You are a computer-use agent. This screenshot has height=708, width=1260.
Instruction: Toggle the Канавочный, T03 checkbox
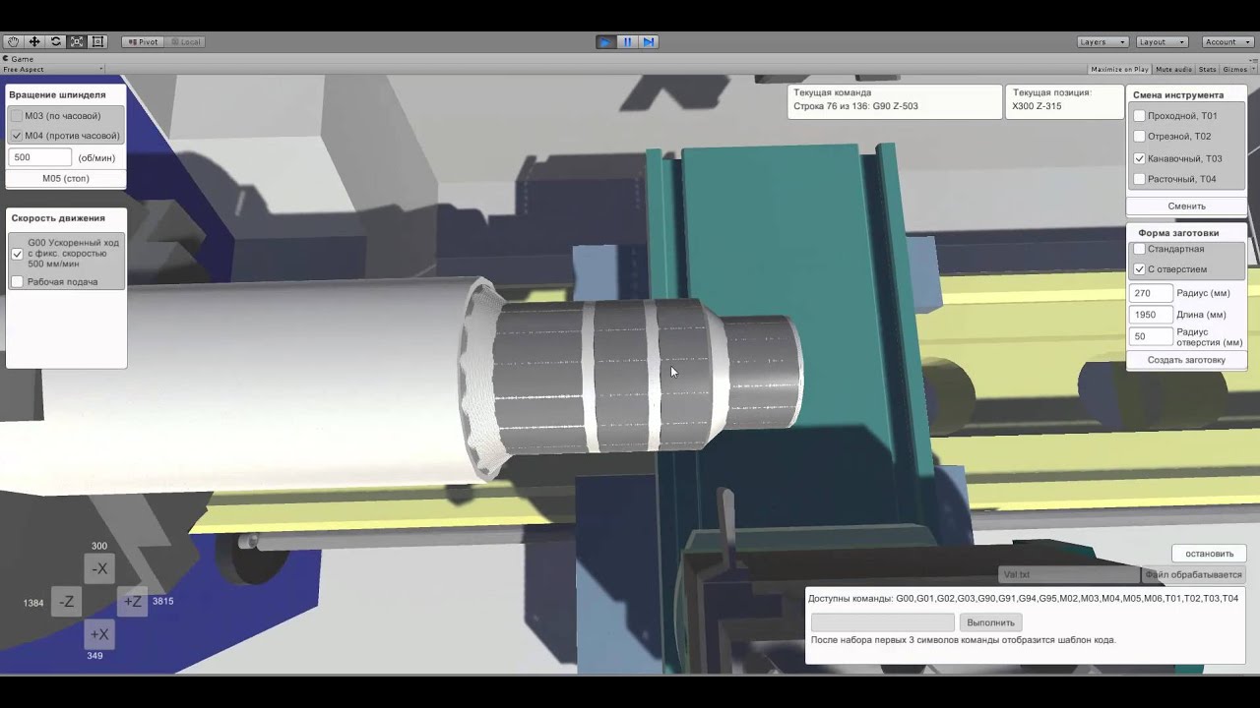(x=1140, y=158)
